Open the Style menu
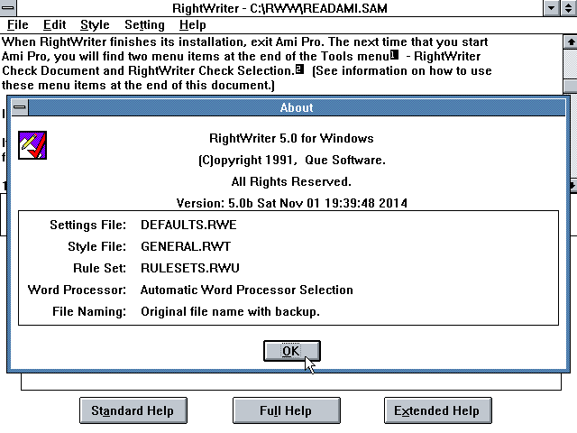Screen dimensions: 577x433 pos(95,25)
